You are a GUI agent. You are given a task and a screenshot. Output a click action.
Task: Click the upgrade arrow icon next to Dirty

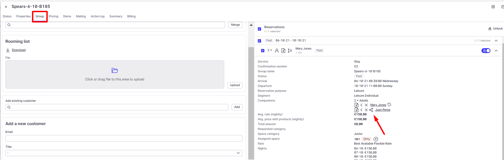click(376, 139)
